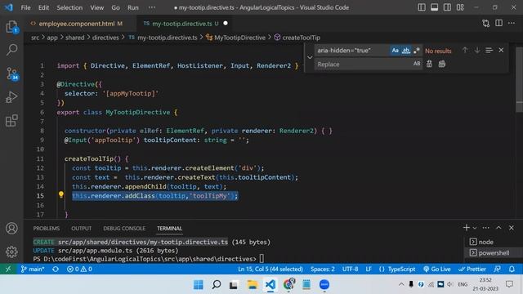
Task: Open the Explorer view in activity bar
Action: (x=12, y=27)
